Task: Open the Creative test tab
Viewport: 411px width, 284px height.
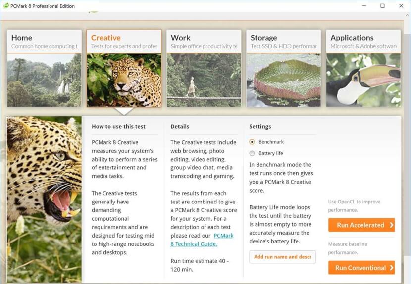Action: tap(124, 41)
